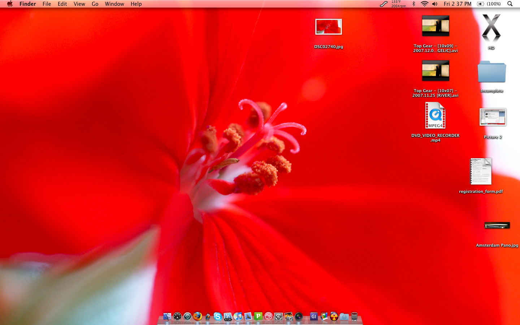The image size is (520, 325).
Task: Open the Go menu
Action: click(95, 4)
